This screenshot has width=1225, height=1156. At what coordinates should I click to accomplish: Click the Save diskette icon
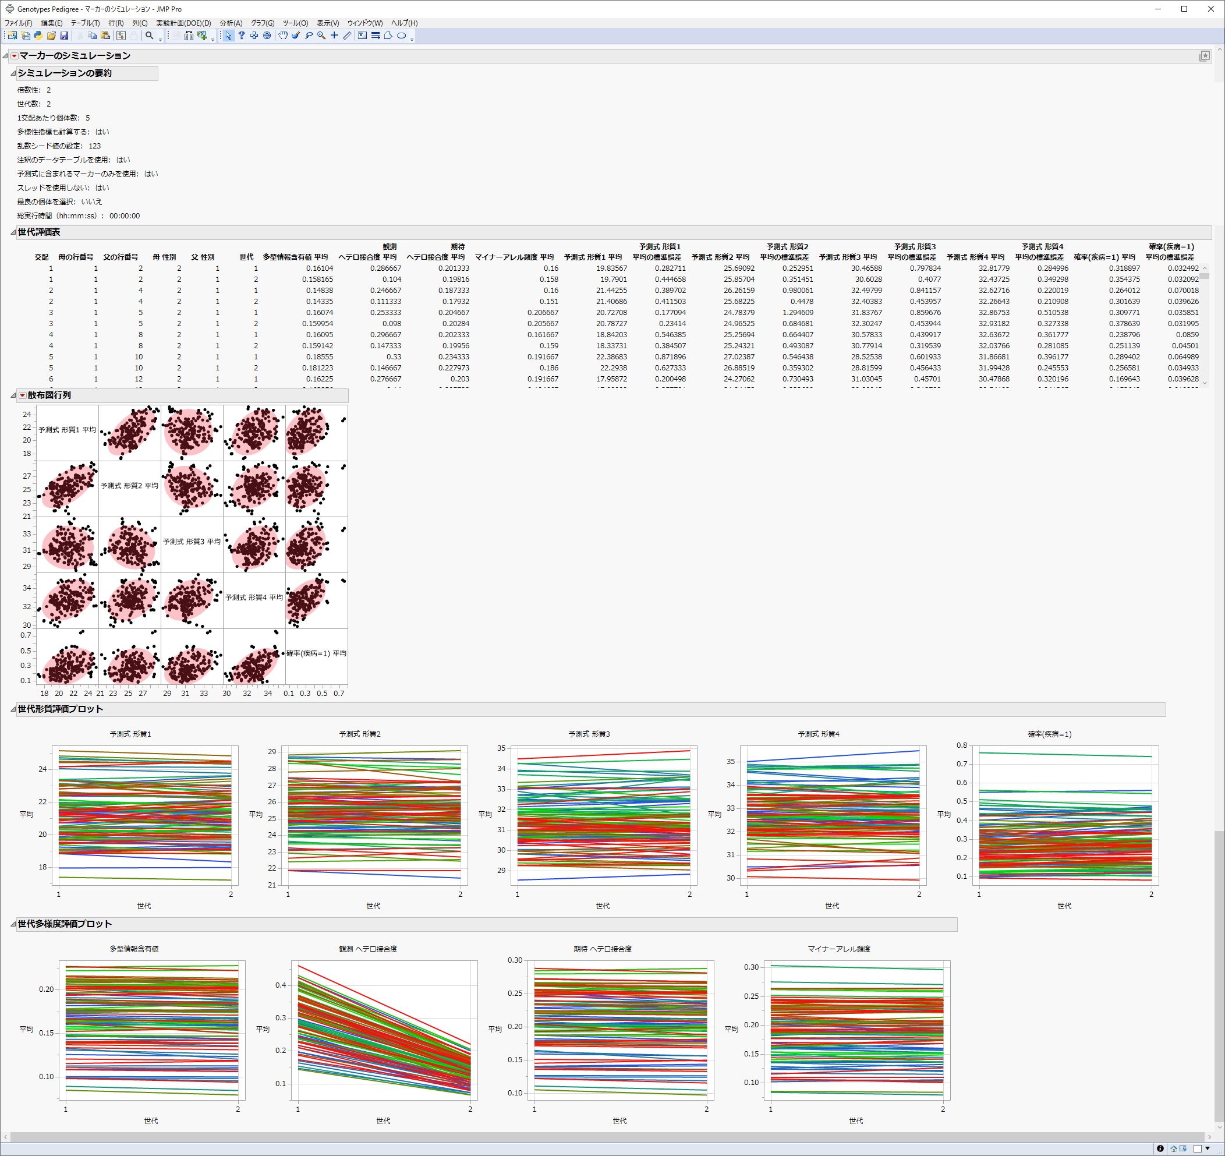(x=64, y=36)
